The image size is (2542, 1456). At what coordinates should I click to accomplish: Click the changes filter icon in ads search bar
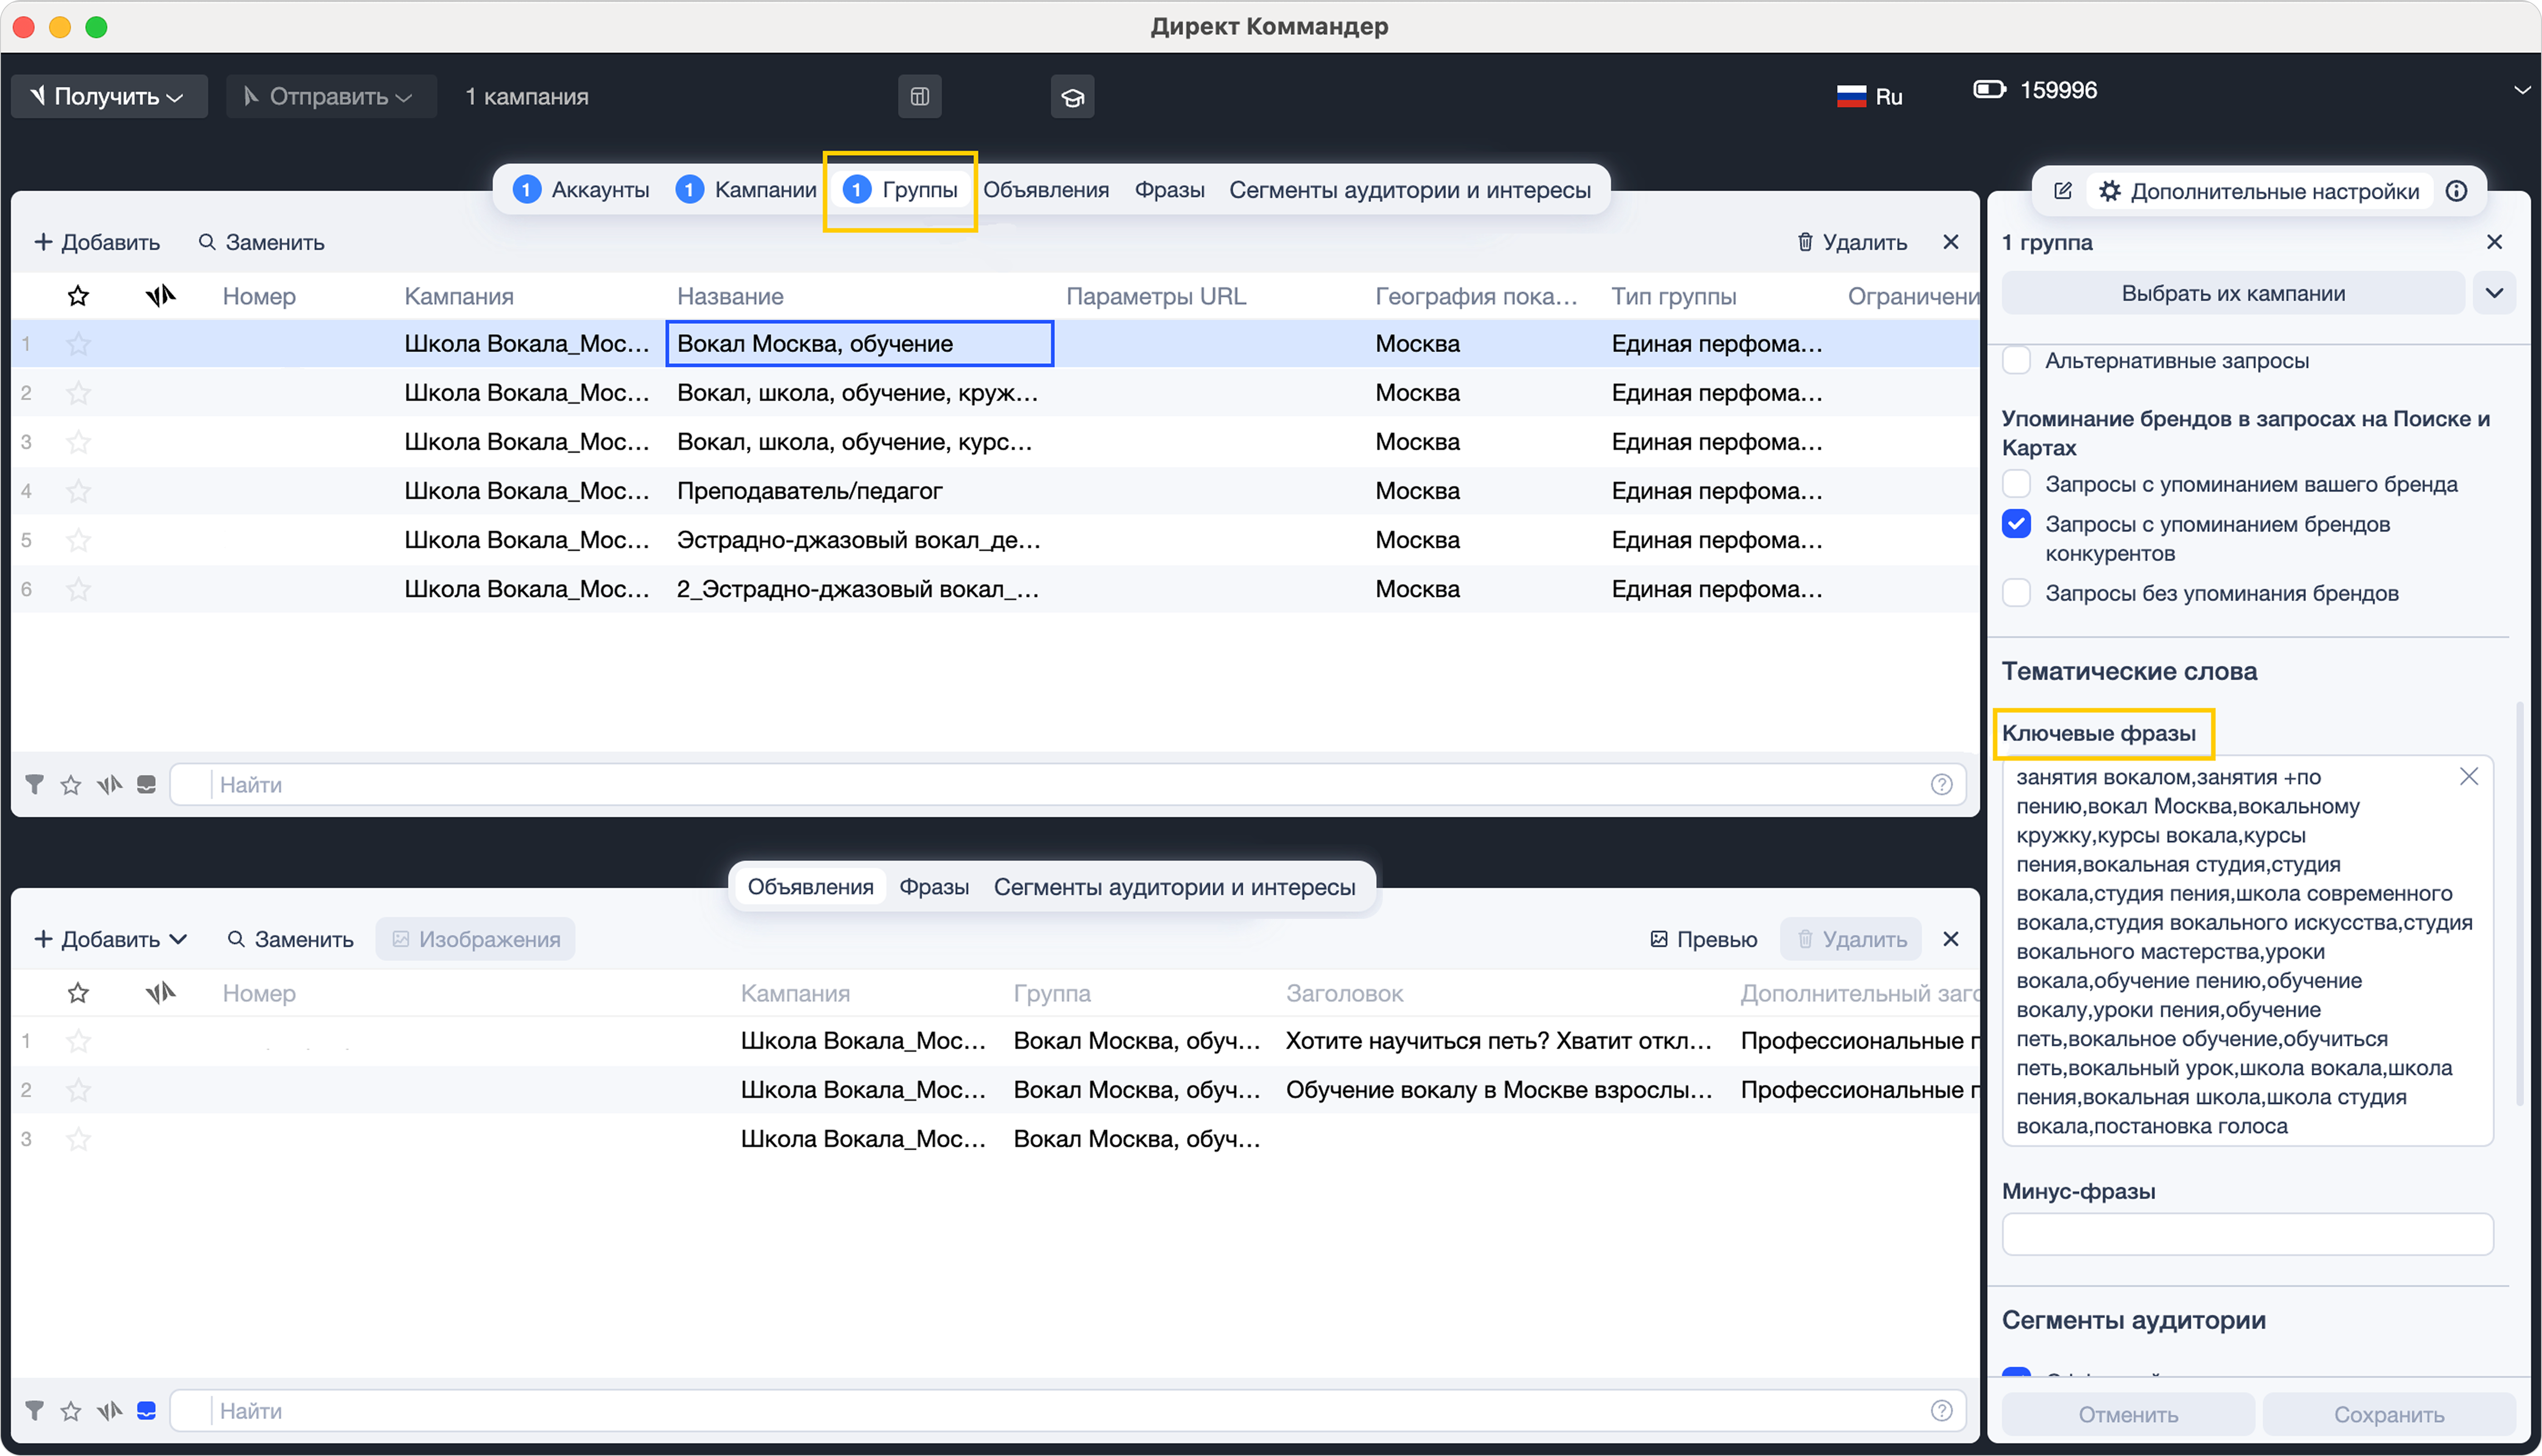[x=109, y=1411]
